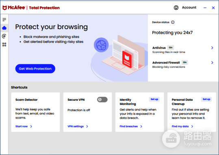
Task: Open the Find my data link
Action: [x=180, y=126]
